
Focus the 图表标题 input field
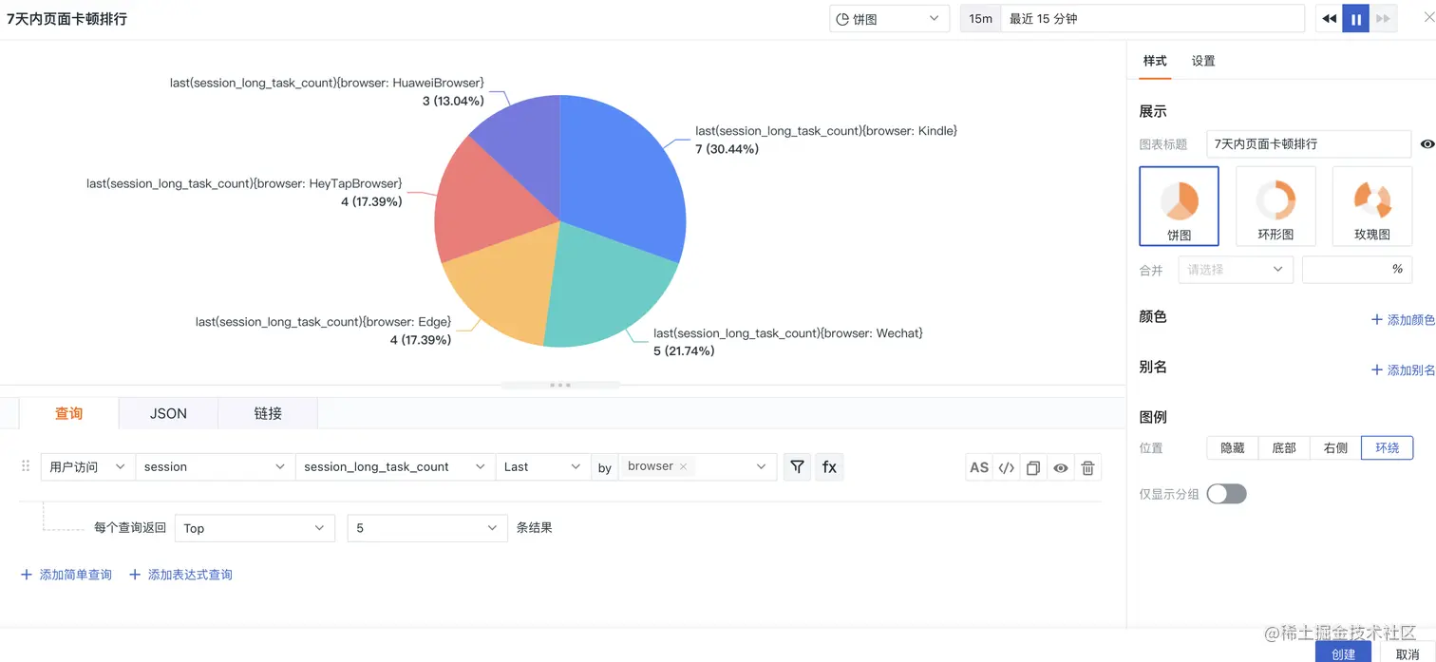click(x=1309, y=144)
